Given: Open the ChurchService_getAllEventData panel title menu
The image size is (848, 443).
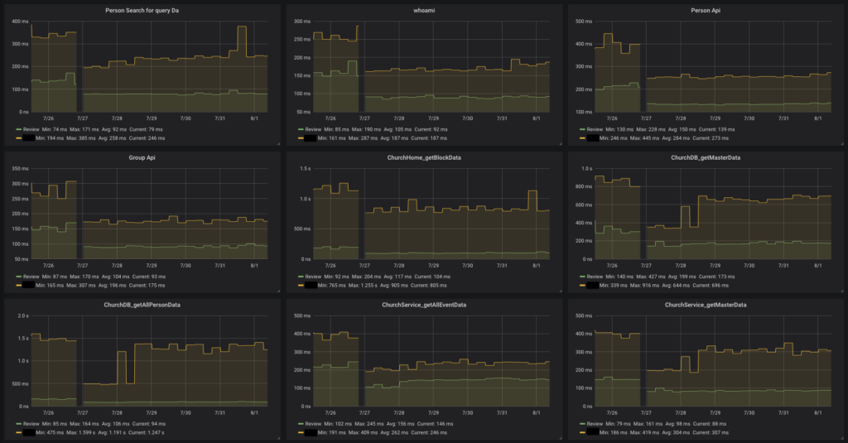Looking at the screenshot, I should (x=424, y=305).
